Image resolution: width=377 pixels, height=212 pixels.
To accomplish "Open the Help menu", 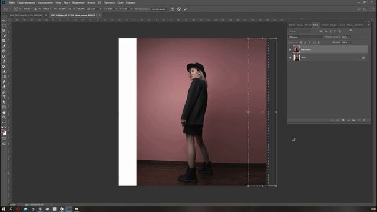I will click(x=131, y=2).
